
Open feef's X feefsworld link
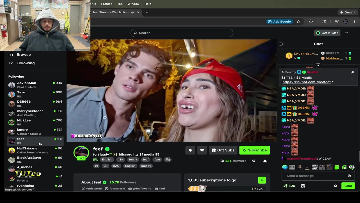(x=92, y=189)
